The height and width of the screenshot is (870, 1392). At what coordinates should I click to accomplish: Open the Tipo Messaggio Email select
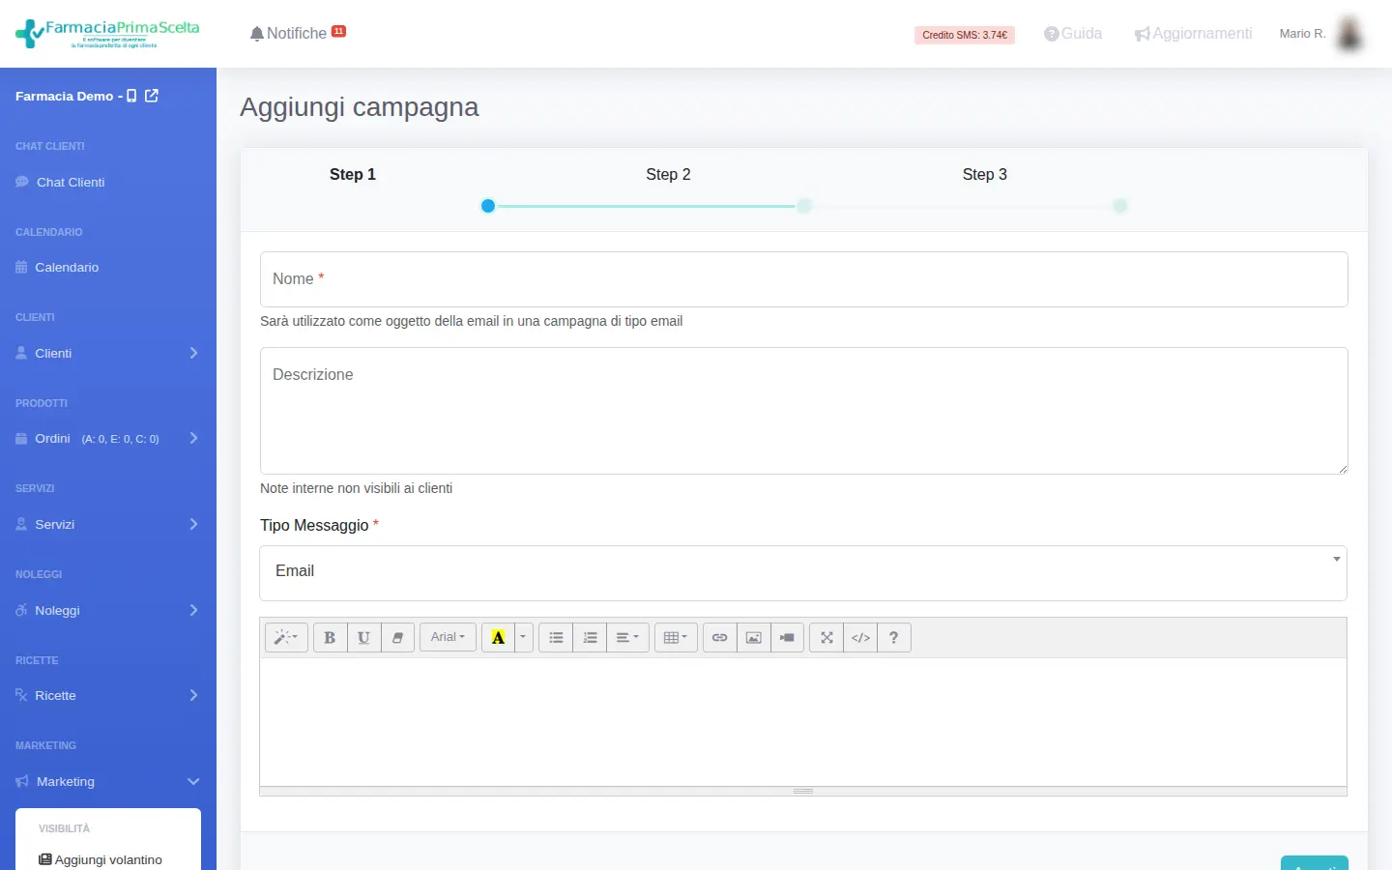coord(803,572)
